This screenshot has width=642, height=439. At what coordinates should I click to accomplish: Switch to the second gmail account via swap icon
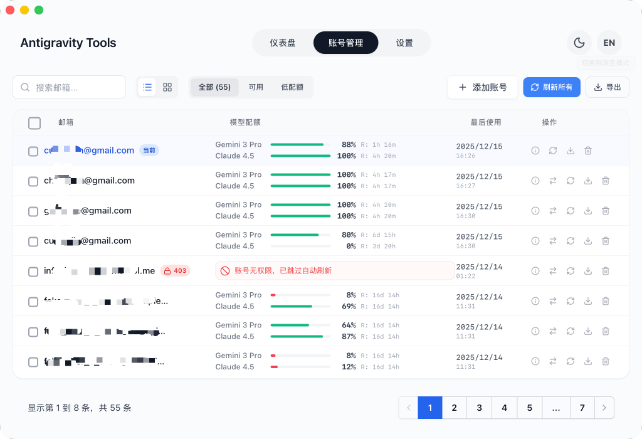552,181
